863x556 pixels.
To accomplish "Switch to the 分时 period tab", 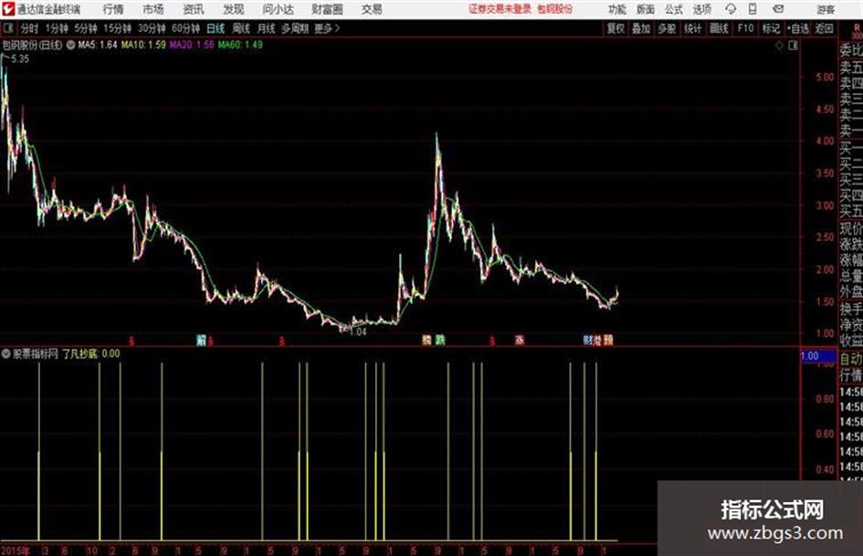I will [x=29, y=28].
